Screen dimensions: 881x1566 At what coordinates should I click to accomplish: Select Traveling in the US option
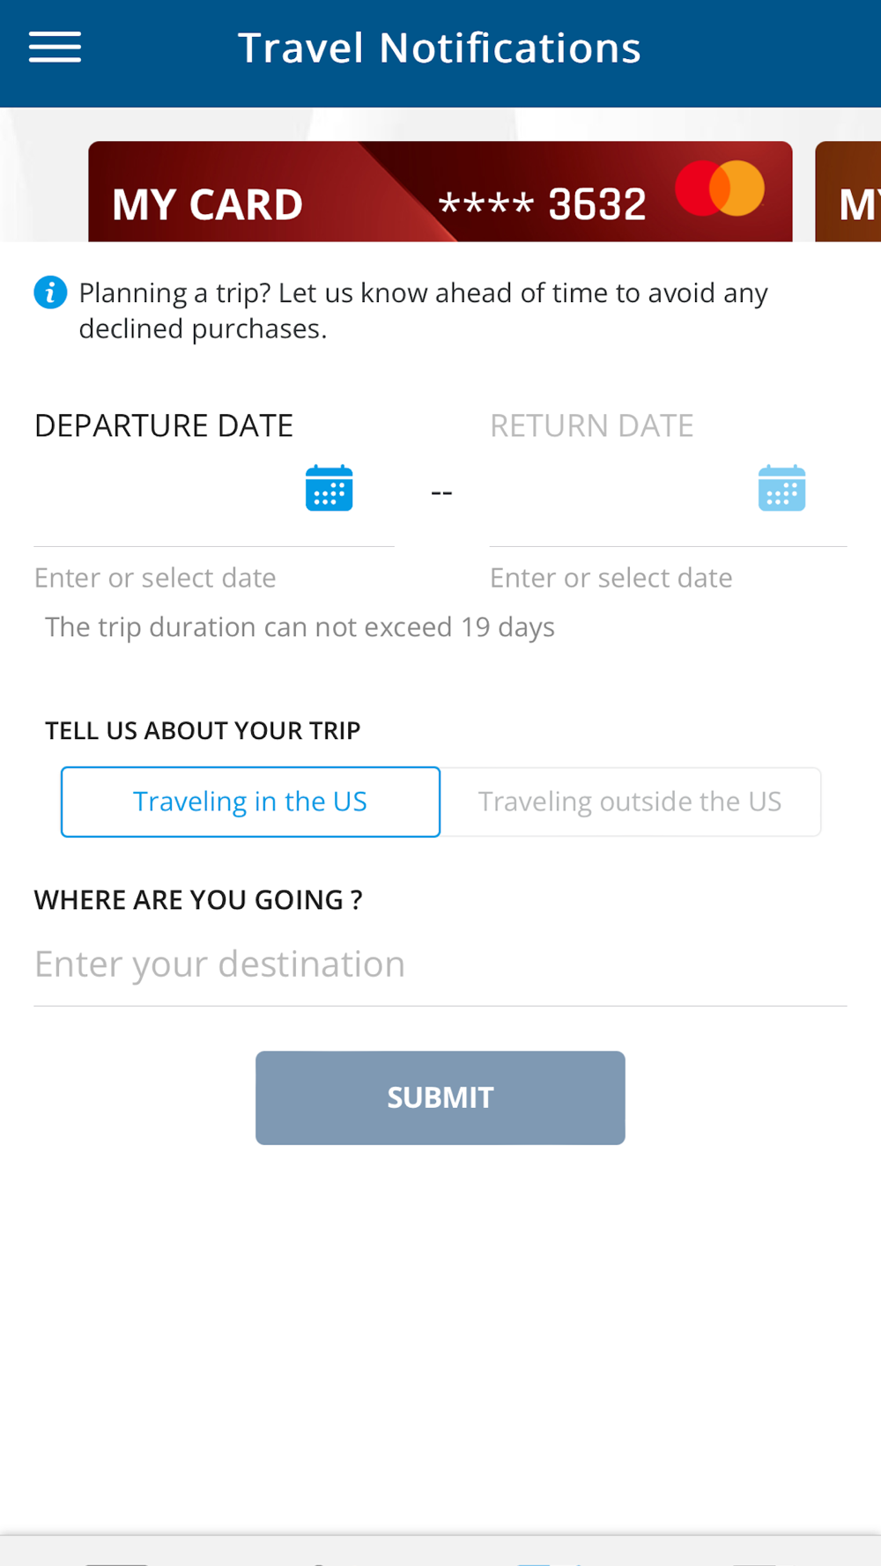click(250, 801)
